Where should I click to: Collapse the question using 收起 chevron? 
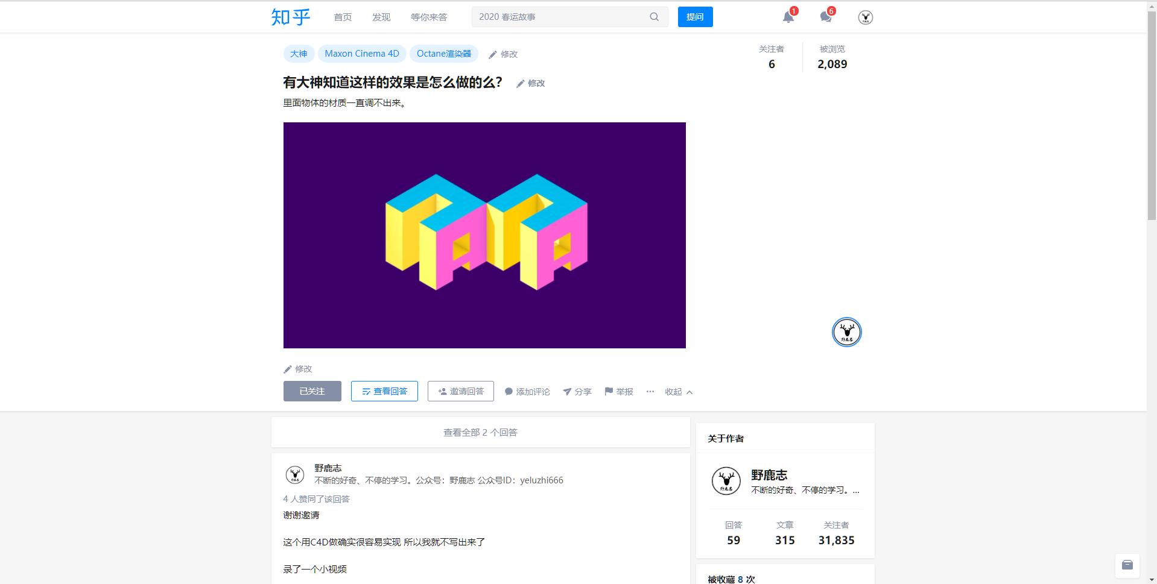[x=677, y=391]
